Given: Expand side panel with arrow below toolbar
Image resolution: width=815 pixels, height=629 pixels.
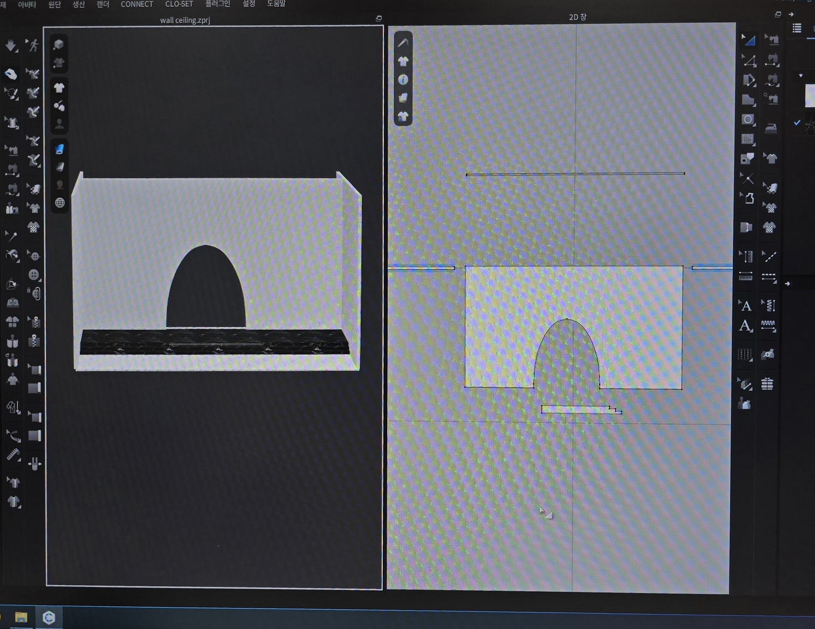Looking at the screenshot, I should tap(787, 284).
